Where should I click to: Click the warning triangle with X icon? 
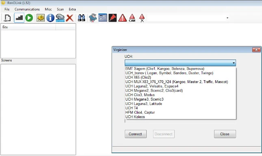pyautogui.click(x=142, y=18)
